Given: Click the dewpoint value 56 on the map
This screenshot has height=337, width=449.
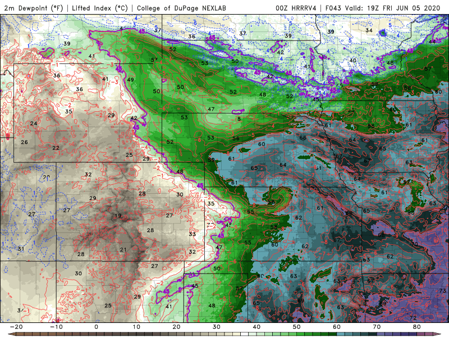Looking at the screenshot, I should 236,138.
